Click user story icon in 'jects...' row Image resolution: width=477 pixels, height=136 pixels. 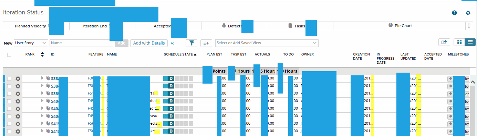point(48,124)
